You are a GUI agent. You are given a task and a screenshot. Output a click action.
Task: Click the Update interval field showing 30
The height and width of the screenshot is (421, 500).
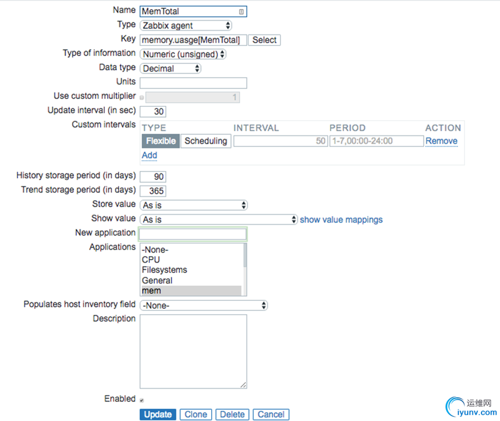click(153, 112)
